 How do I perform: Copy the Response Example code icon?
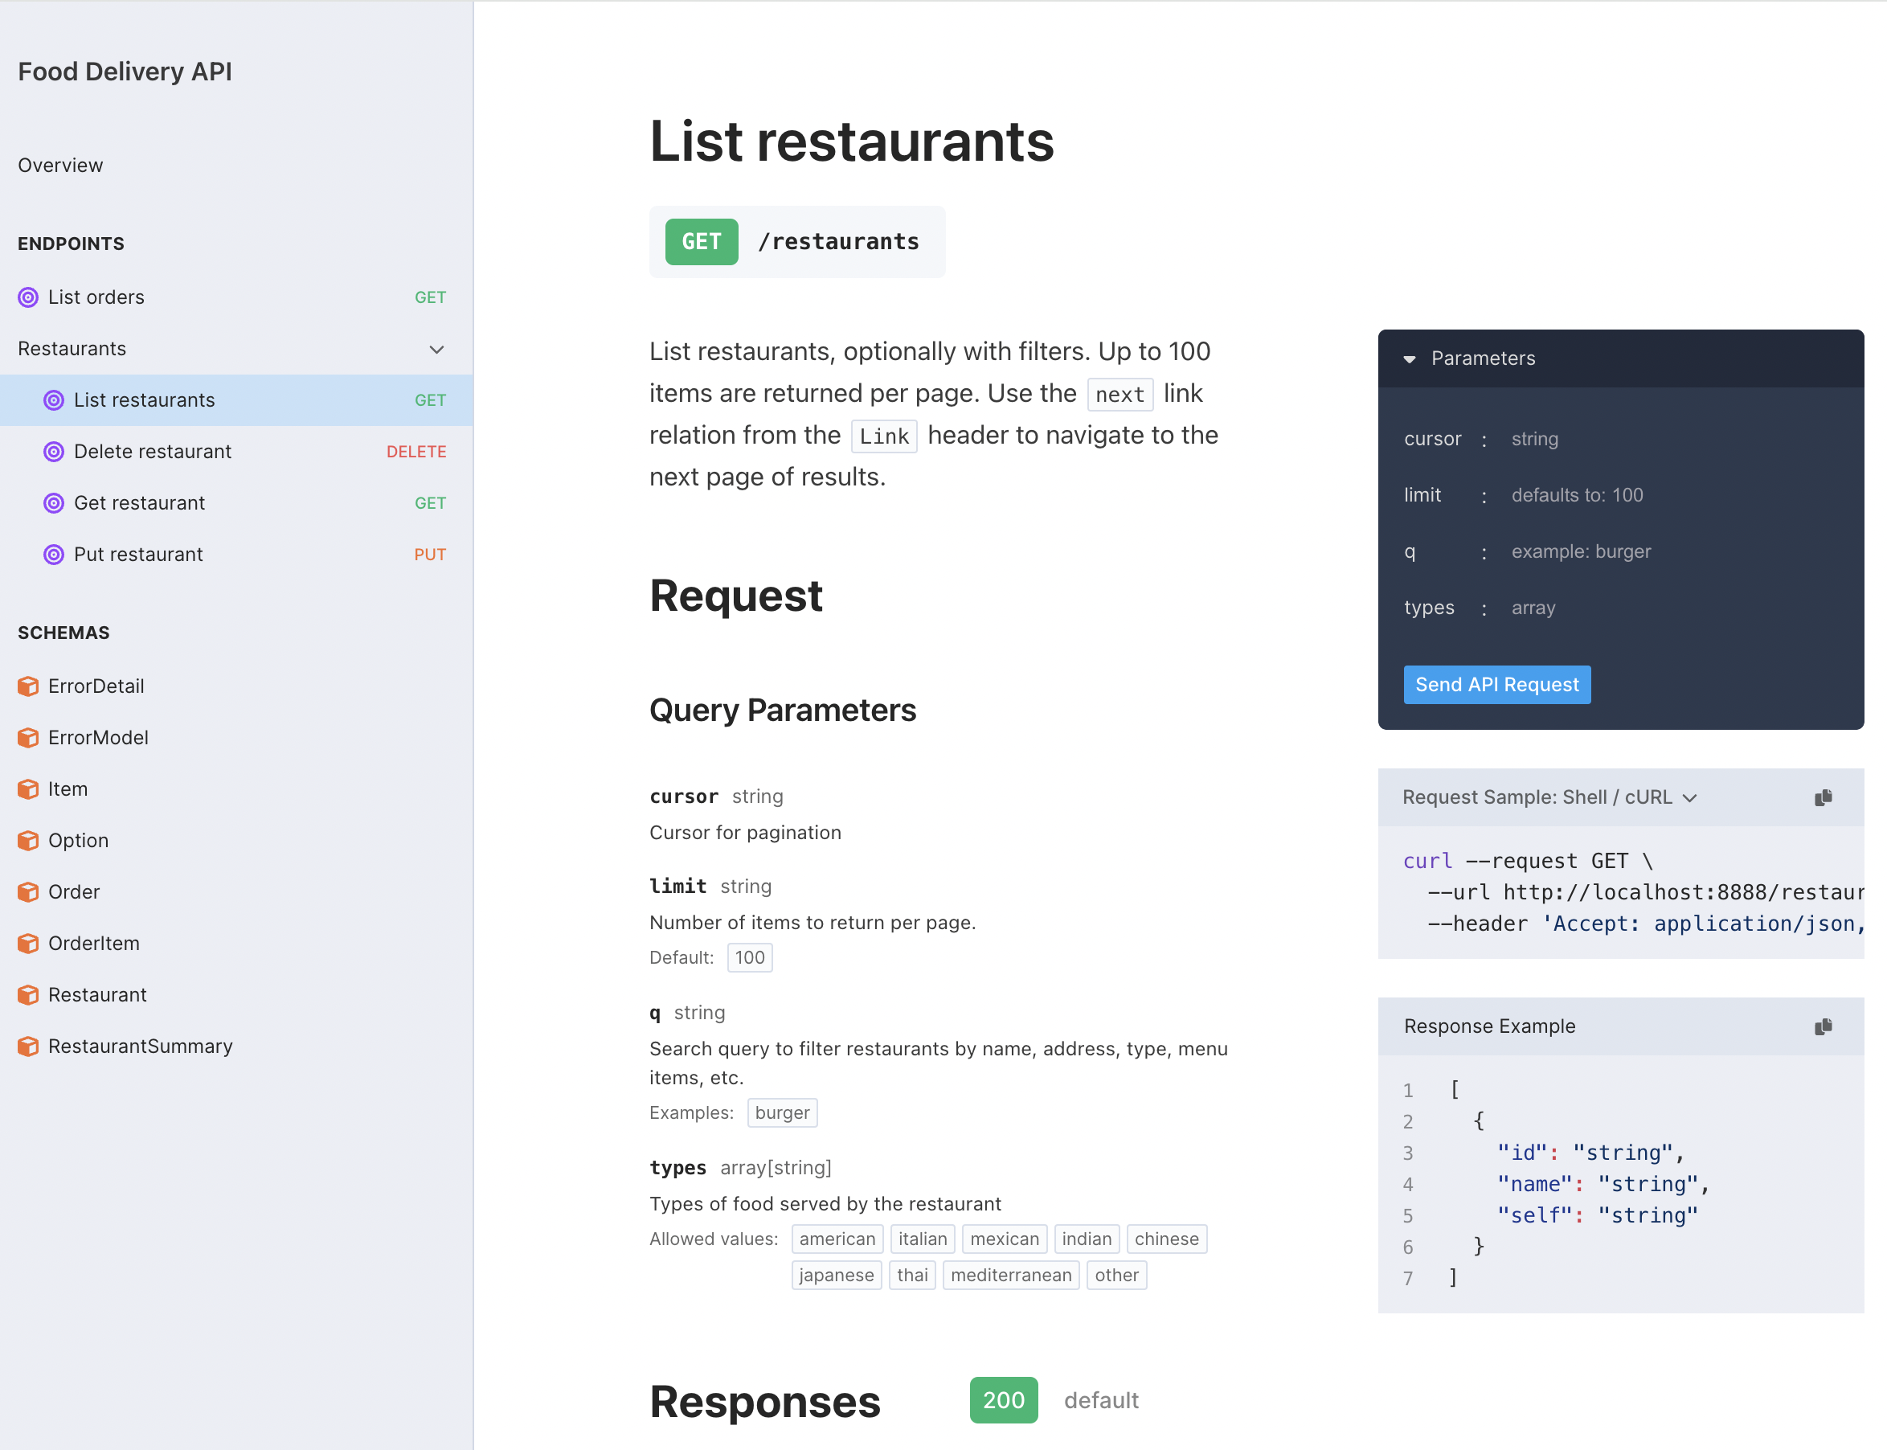1822,1026
